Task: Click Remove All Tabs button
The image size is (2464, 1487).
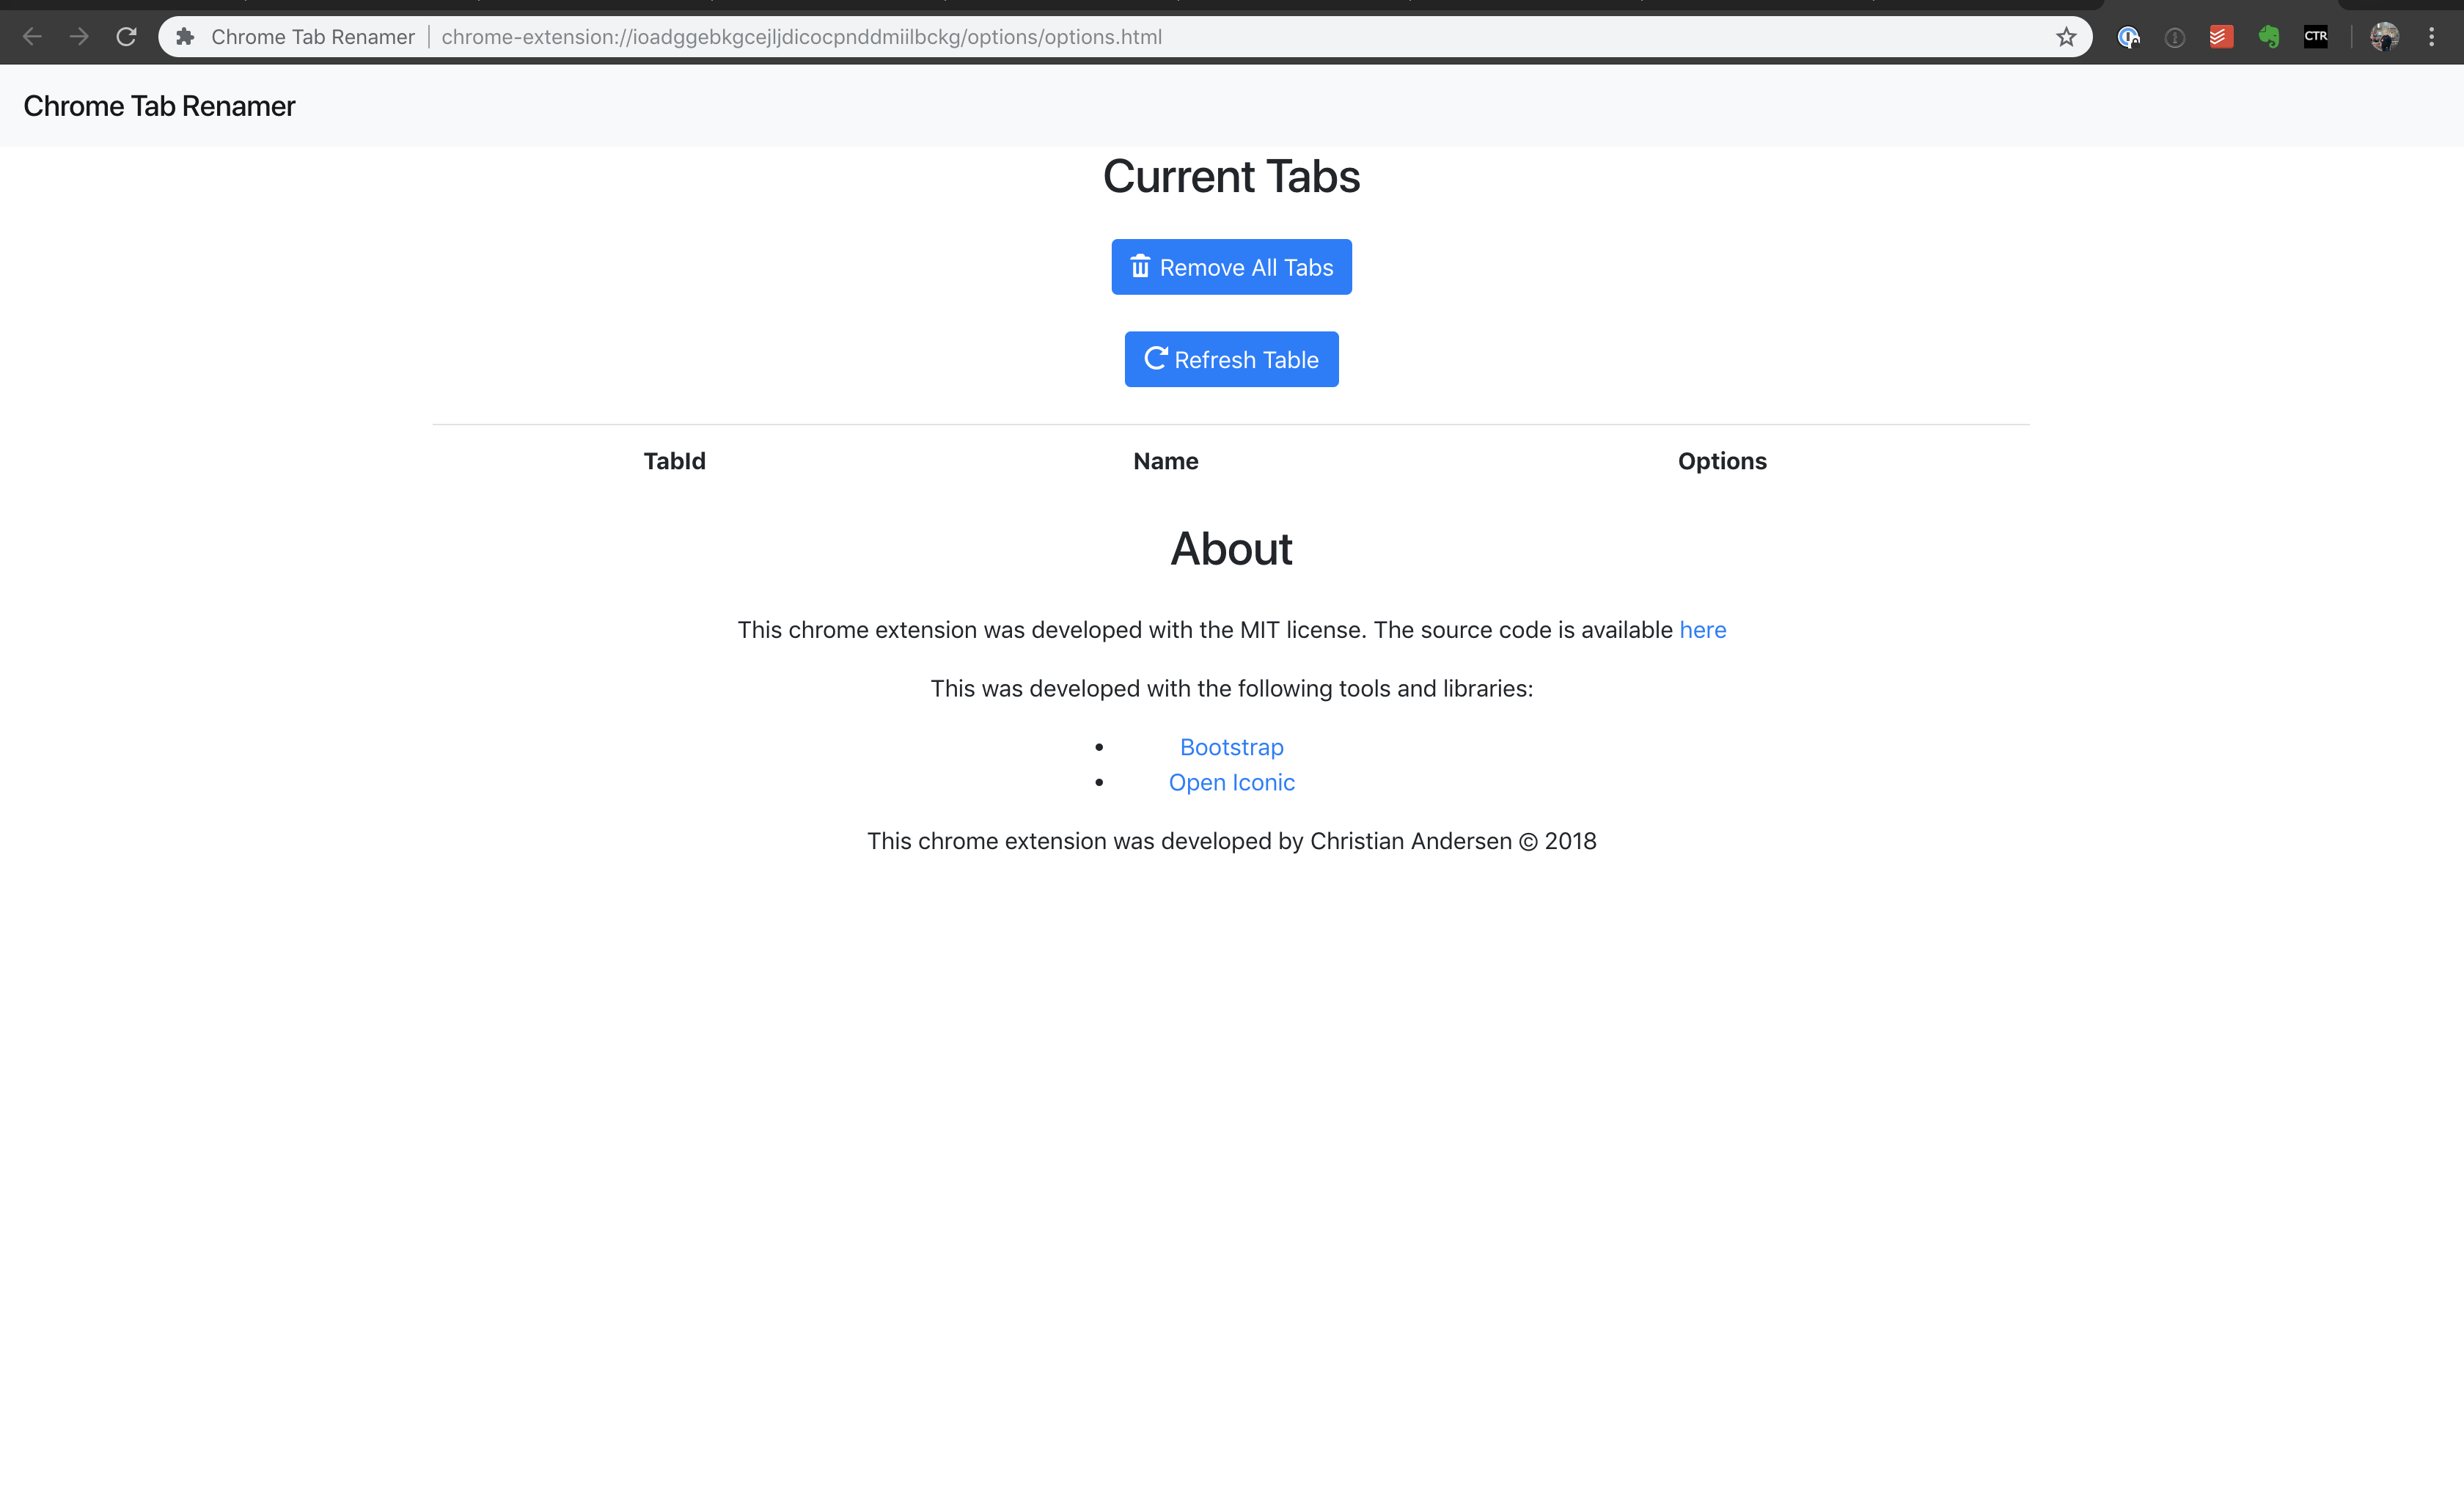Action: click(x=1232, y=265)
